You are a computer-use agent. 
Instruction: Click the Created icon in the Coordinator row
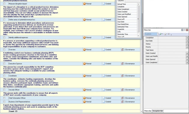pyautogui.click(x=104, y=76)
